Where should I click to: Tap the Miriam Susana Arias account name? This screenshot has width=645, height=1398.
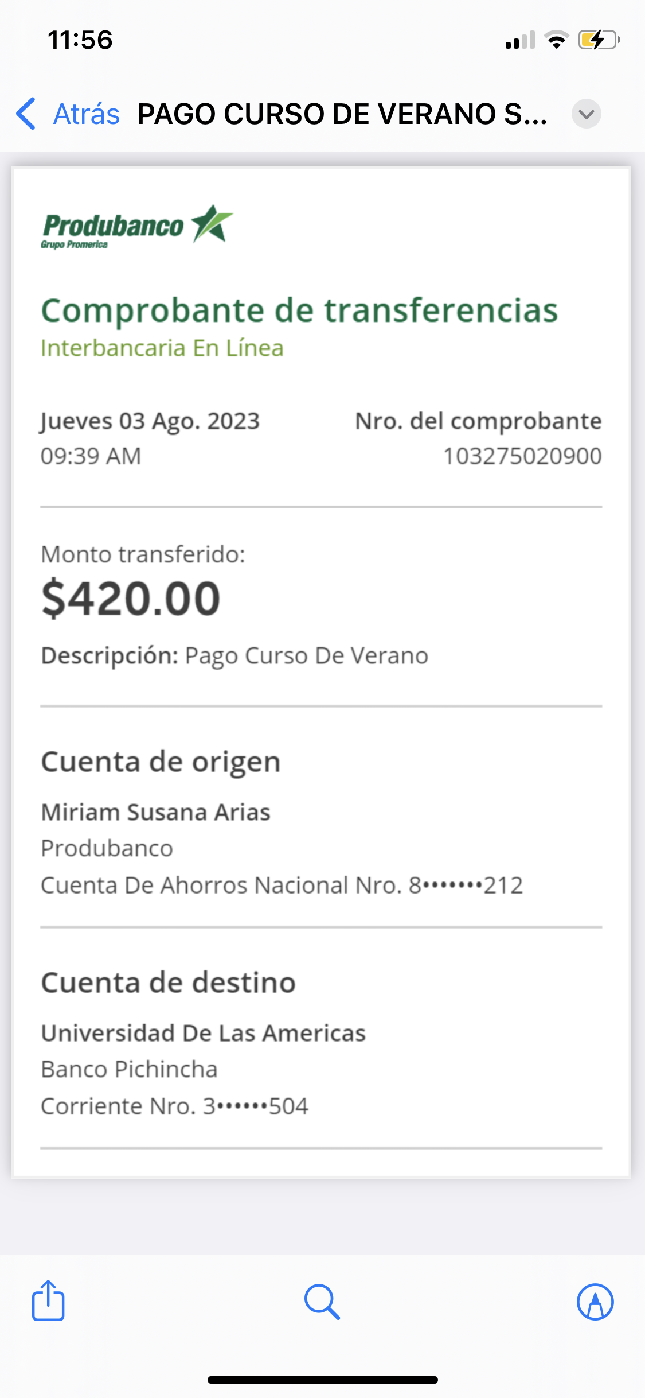[x=155, y=812]
